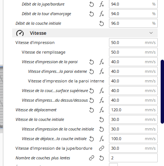
Task: Reset Débit de la jupe/bordure value
Action: 92,4
